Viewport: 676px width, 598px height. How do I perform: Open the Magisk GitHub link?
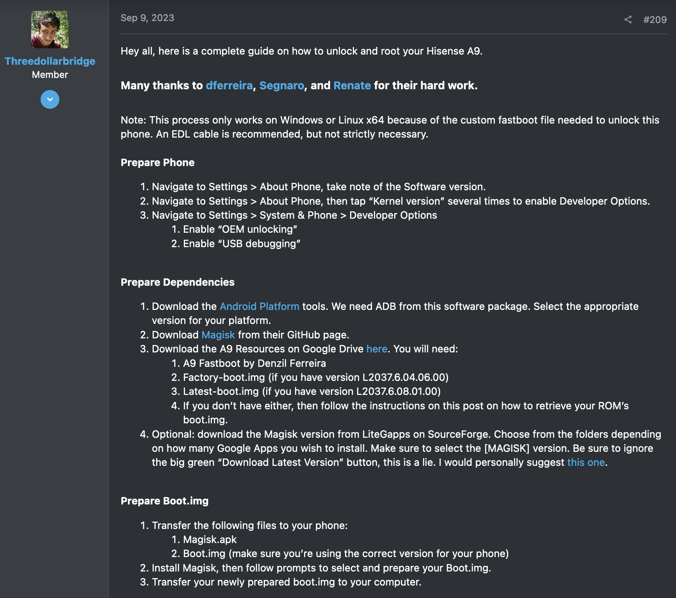click(x=218, y=335)
